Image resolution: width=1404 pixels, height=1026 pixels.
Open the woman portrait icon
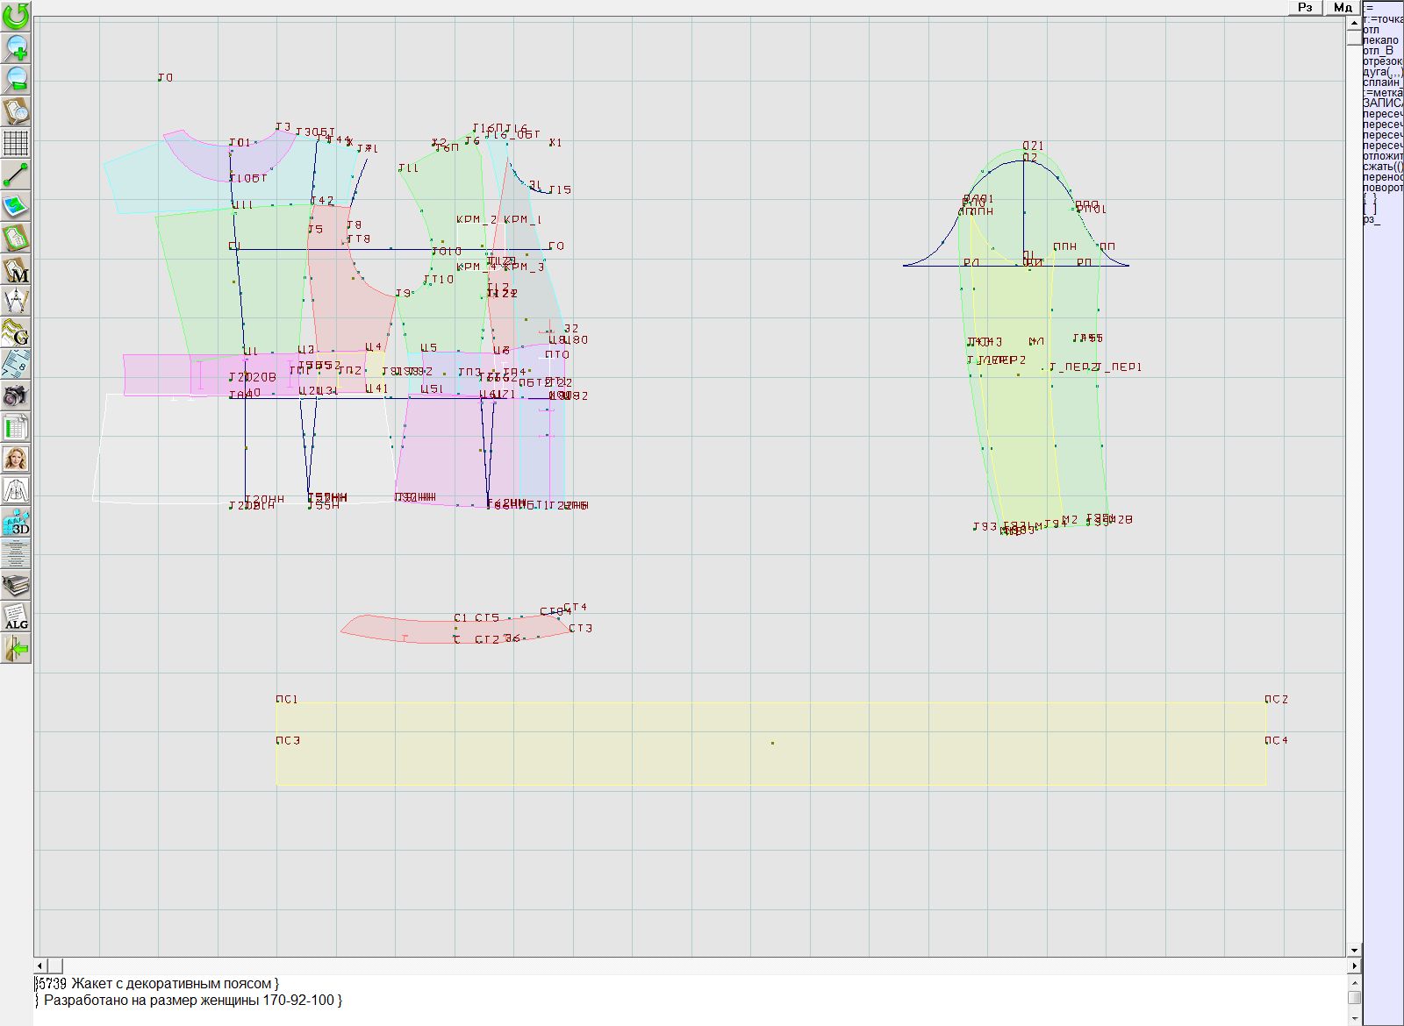click(16, 459)
